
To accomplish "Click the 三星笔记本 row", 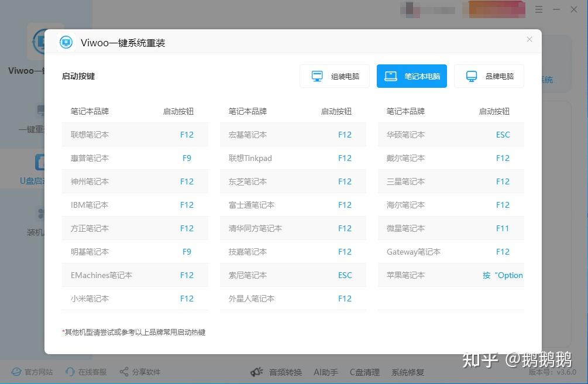I will (451, 181).
